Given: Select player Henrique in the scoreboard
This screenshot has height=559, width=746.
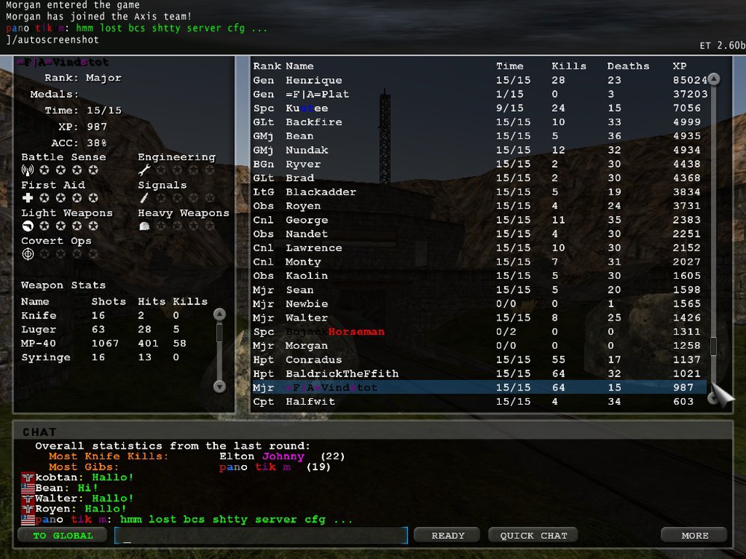Looking at the screenshot, I should click(x=479, y=80).
